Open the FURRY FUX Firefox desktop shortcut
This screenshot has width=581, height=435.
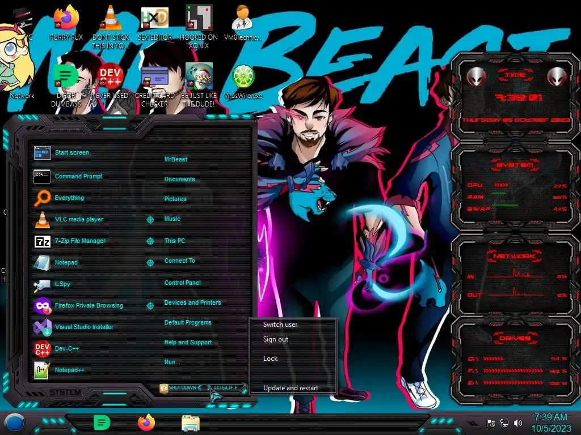click(66, 22)
